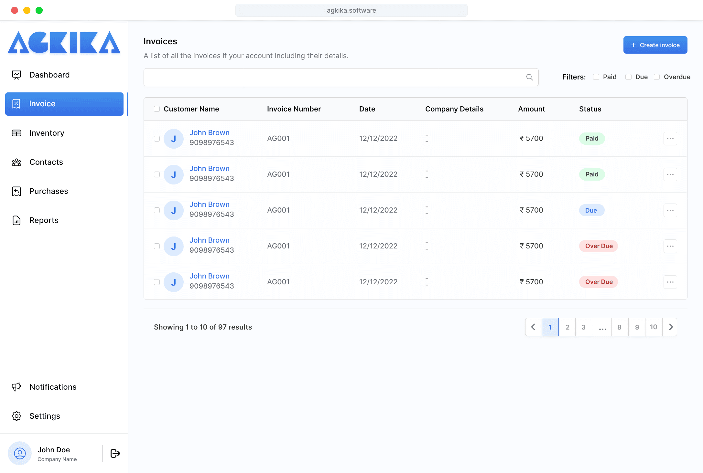This screenshot has height=473, width=703.
Task: Jump to pagination page 10
Action: tap(653, 327)
